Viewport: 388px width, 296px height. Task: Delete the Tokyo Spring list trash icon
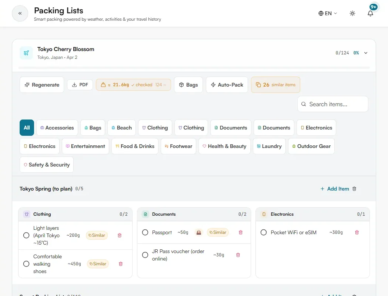pos(354,189)
